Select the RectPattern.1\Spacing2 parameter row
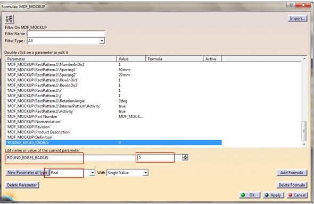 tap(113, 75)
